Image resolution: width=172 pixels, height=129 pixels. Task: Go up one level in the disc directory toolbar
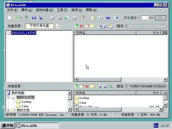(x=77, y=26)
